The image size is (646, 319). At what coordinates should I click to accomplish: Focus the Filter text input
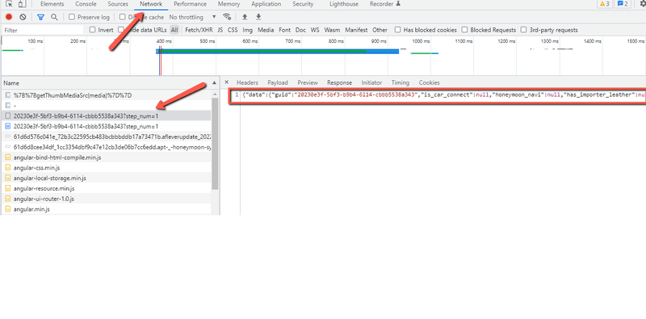[43, 30]
